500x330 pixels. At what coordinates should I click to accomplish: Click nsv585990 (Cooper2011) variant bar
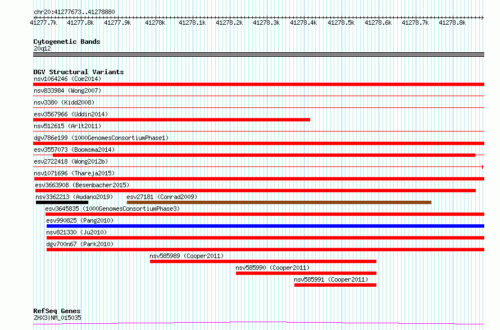pos(306,273)
